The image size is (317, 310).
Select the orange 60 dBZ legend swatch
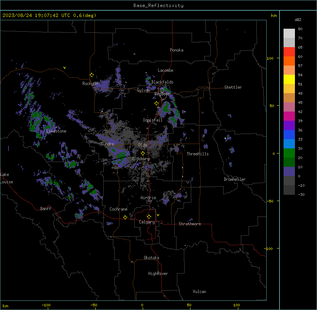tap(289, 61)
